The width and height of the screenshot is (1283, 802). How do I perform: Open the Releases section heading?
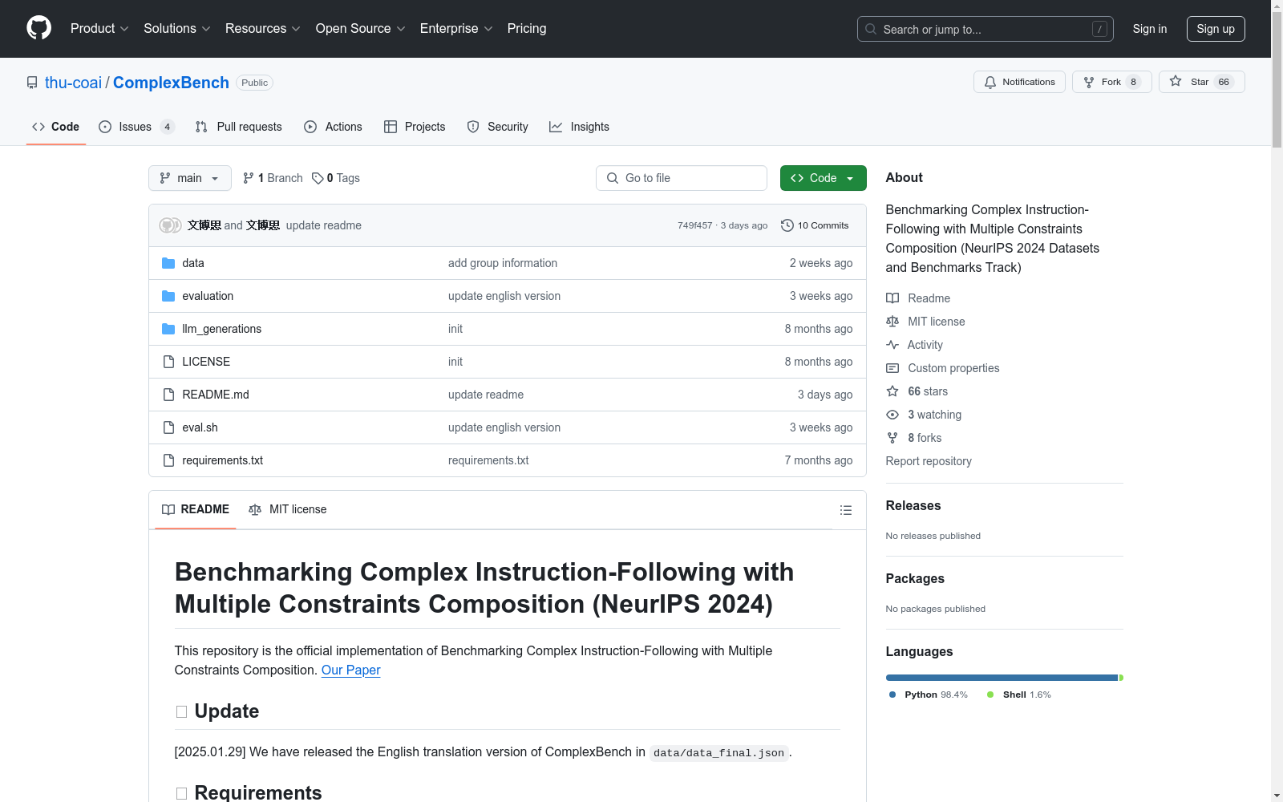[913, 505]
